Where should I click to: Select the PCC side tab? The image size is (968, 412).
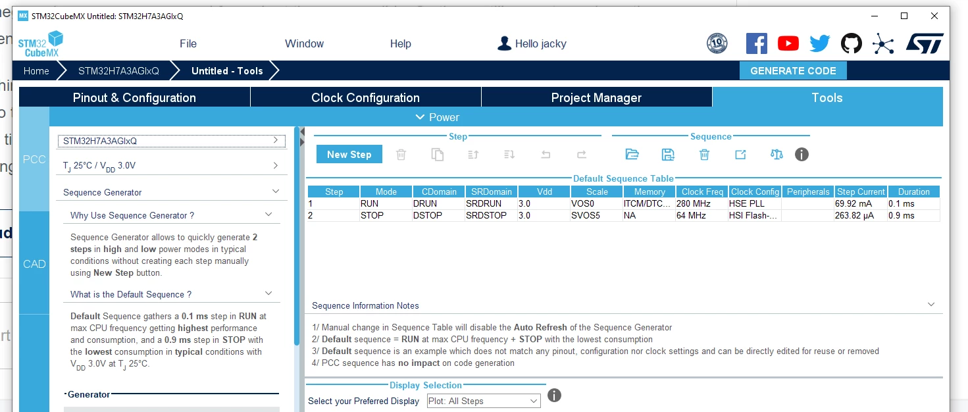click(34, 159)
